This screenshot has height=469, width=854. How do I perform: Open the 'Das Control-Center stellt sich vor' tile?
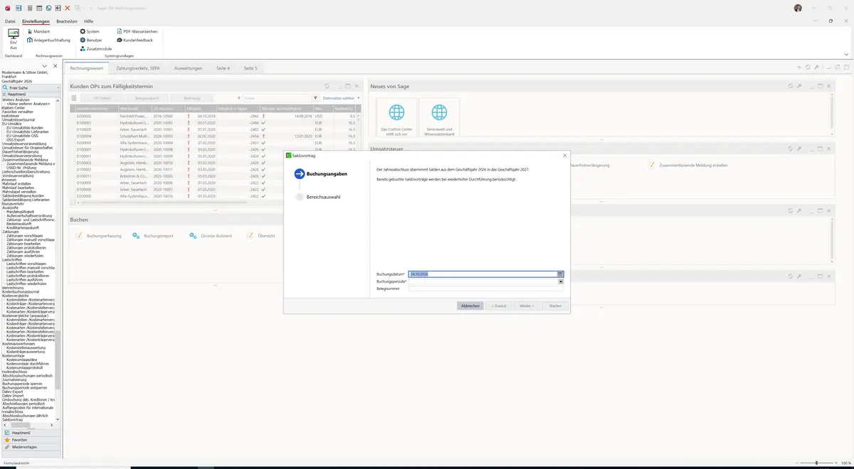[x=396, y=118]
